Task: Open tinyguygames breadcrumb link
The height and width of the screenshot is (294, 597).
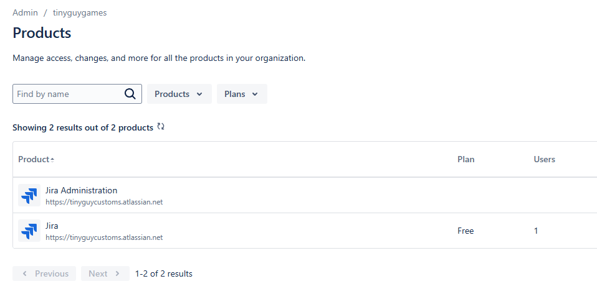Action: (80, 12)
